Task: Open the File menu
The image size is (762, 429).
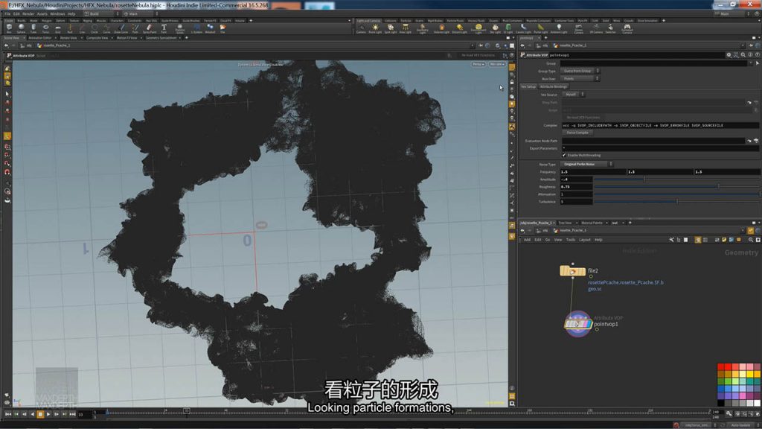Action: tap(7, 13)
